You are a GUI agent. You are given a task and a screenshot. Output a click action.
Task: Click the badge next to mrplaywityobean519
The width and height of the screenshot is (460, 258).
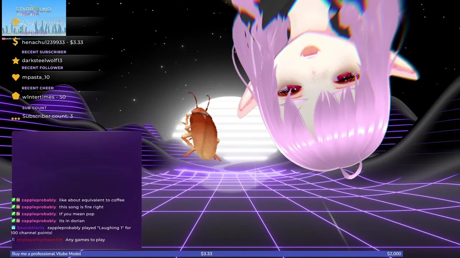(13, 239)
